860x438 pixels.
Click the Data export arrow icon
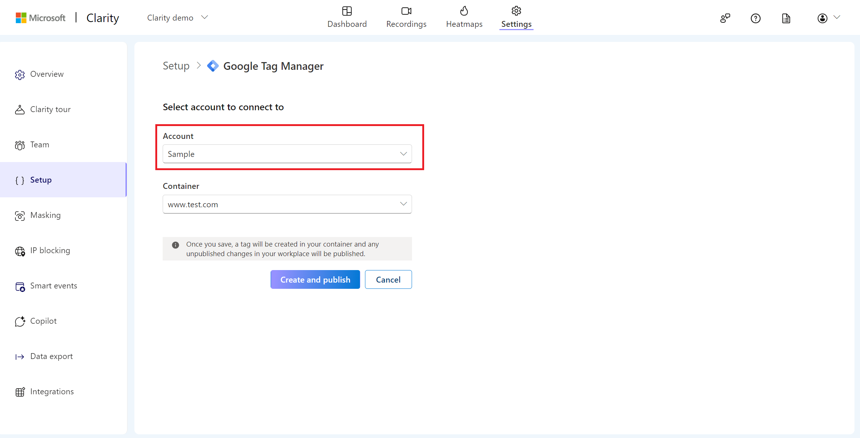coord(20,357)
